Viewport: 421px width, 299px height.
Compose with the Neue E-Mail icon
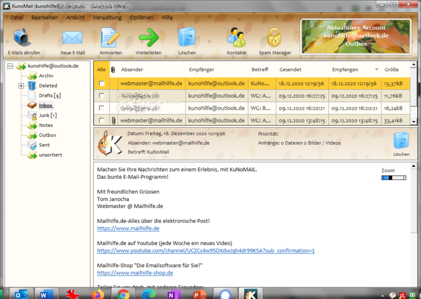pyautogui.click(x=72, y=38)
